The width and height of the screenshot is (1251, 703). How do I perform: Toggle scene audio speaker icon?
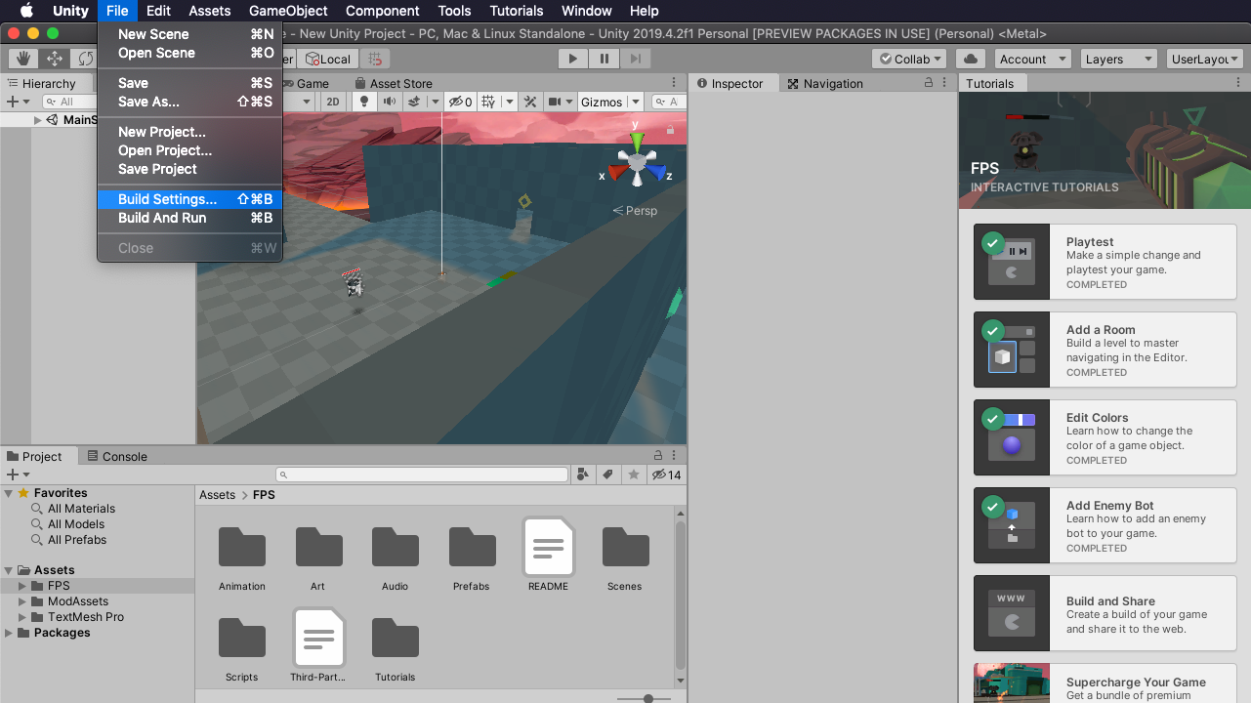tap(390, 102)
